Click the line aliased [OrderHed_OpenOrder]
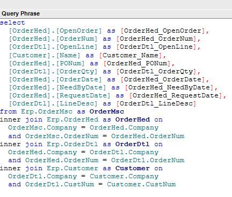Image resolution: width=232 pixels, height=197 pixels. point(109,31)
